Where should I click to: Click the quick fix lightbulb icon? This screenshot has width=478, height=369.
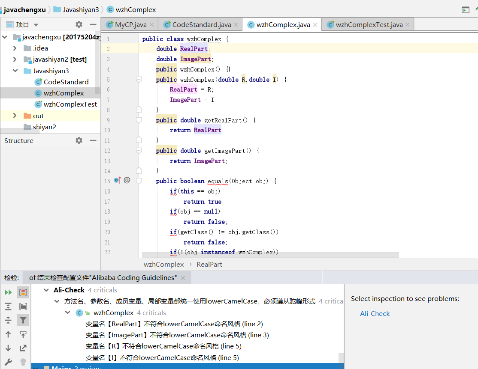23,362
